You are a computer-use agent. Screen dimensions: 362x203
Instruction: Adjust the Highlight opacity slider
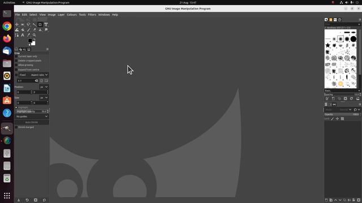click(32, 112)
